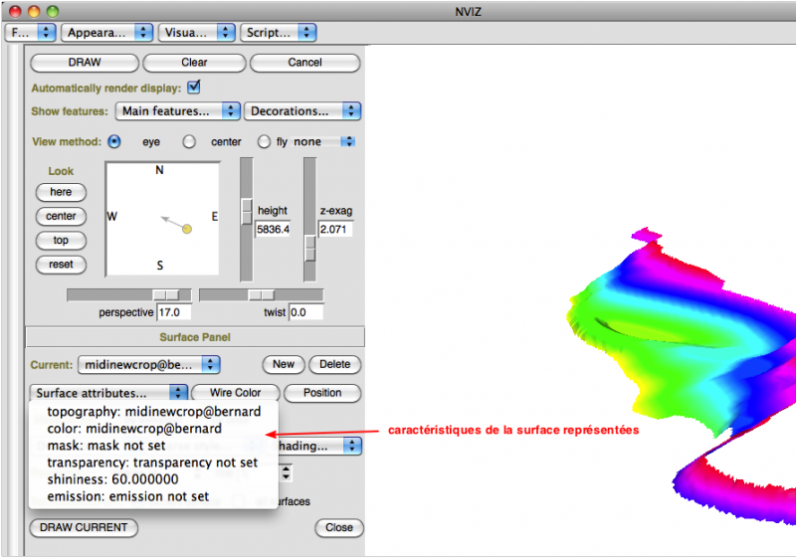Open the Appearance menu

106,32
